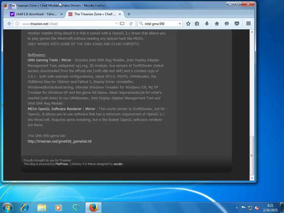Screen dimensions: 284x213
Task: Run search with the go arrow
Action: pos(179,24)
